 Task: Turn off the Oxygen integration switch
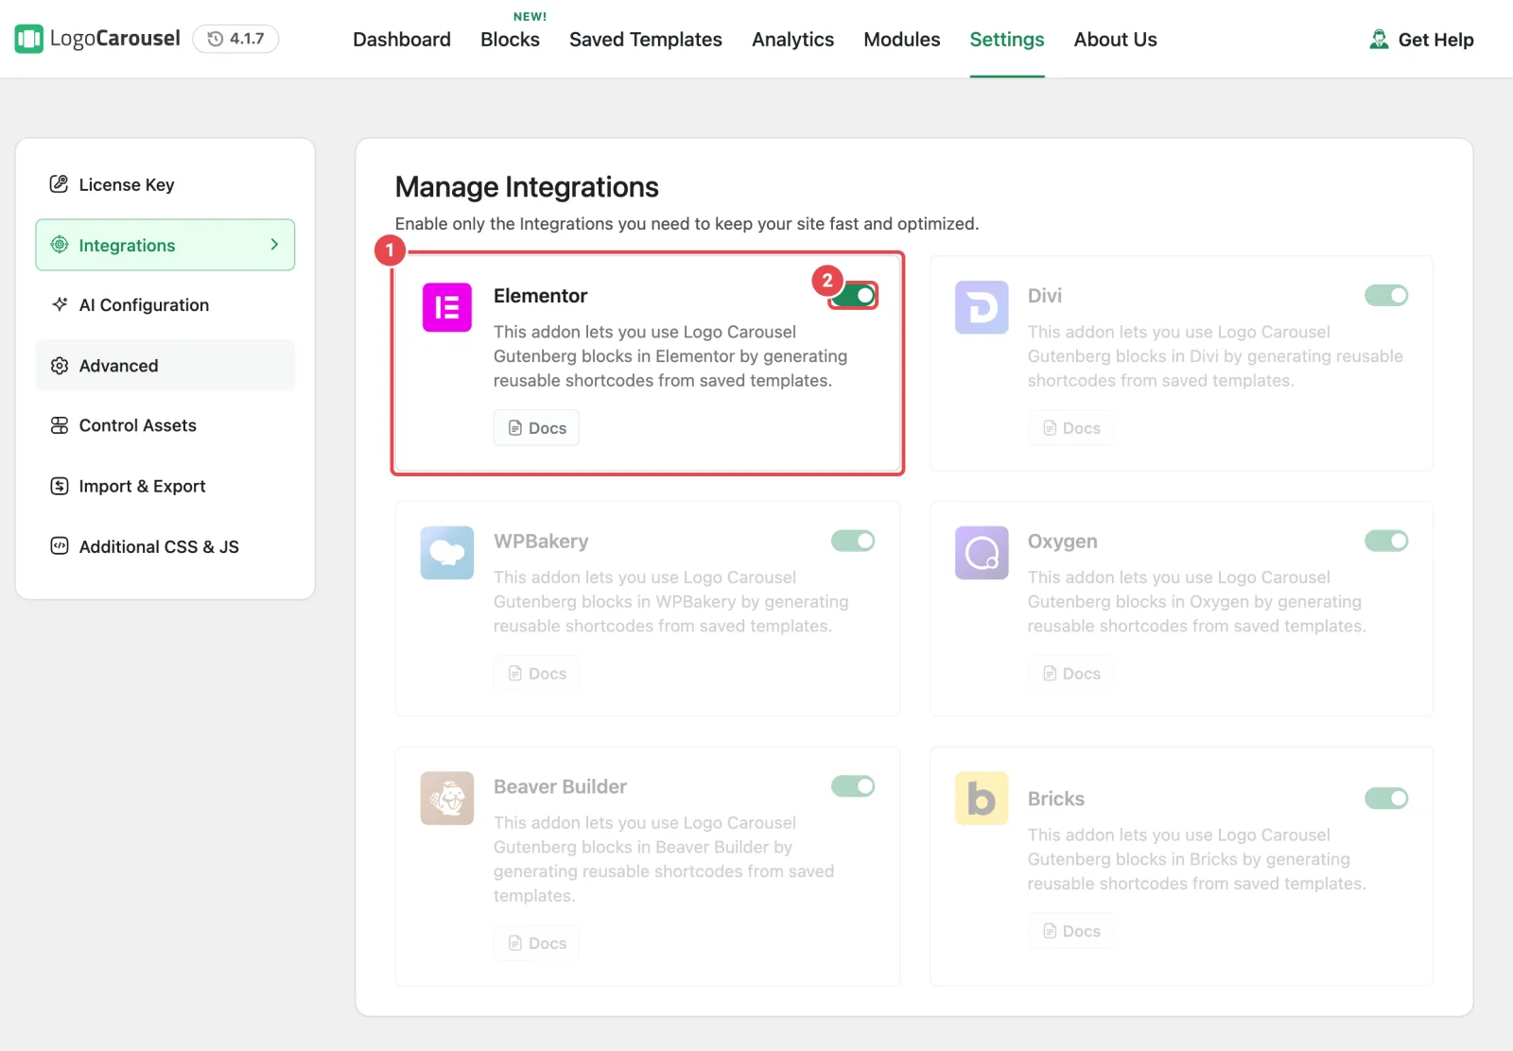tap(1386, 541)
